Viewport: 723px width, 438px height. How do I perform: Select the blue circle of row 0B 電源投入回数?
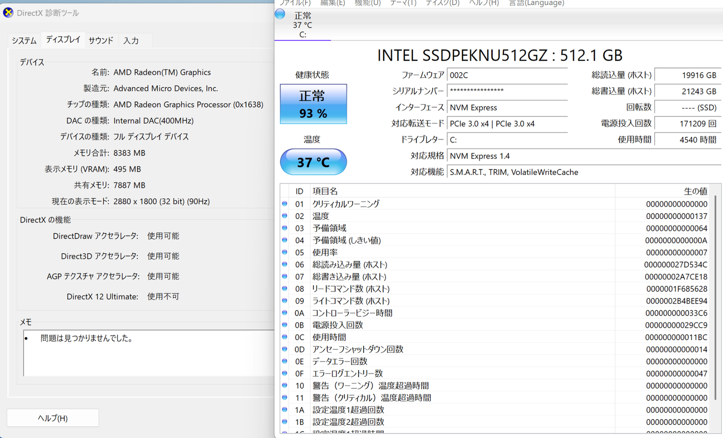point(285,325)
